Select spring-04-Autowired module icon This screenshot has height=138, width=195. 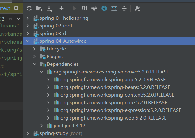pos(36,41)
